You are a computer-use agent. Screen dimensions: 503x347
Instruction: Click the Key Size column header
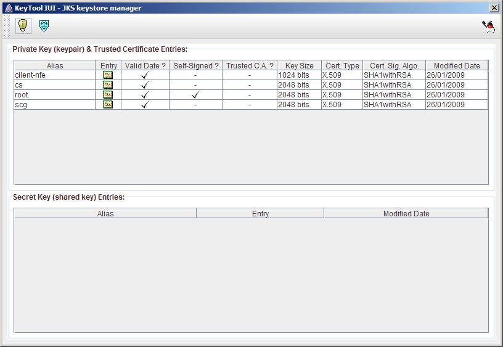(x=300, y=65)
